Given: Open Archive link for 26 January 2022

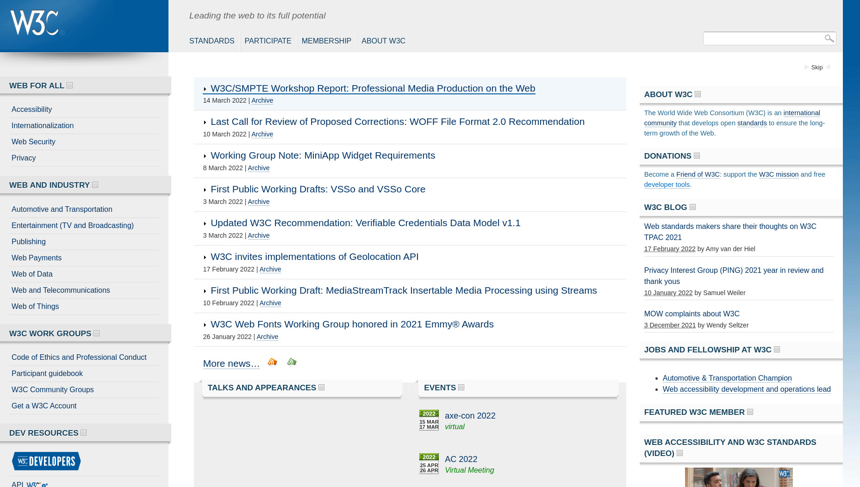Looking at the screenshot, I should pyautogui.click(x=268, y=337).
